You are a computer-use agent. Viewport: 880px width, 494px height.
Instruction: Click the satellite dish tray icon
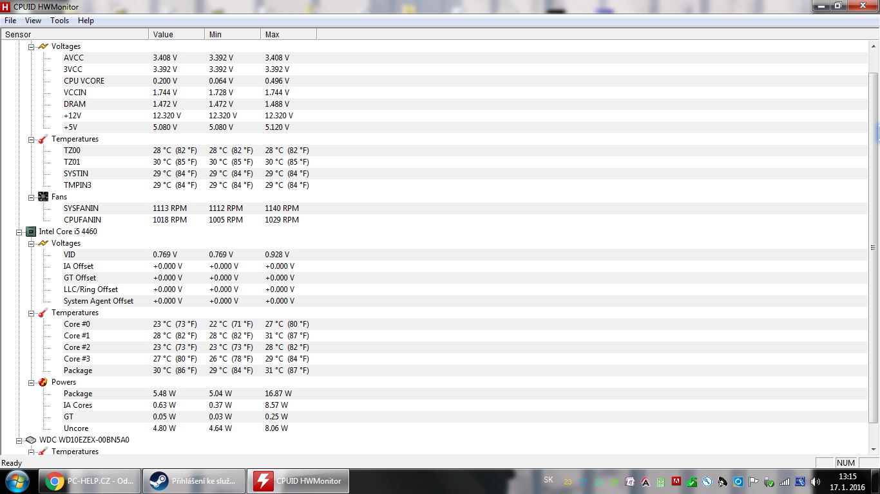pyautogui.click(x=723, y=481)
